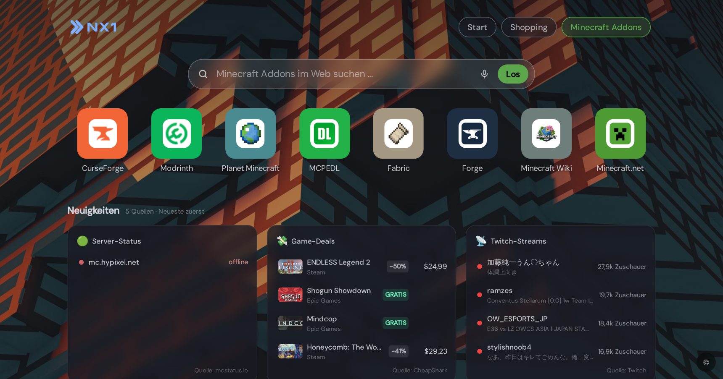Open the 加藤純一うん〇ちゃん stream
The width and height of the screenshot is (723, 379).
[x=561, y=267]
